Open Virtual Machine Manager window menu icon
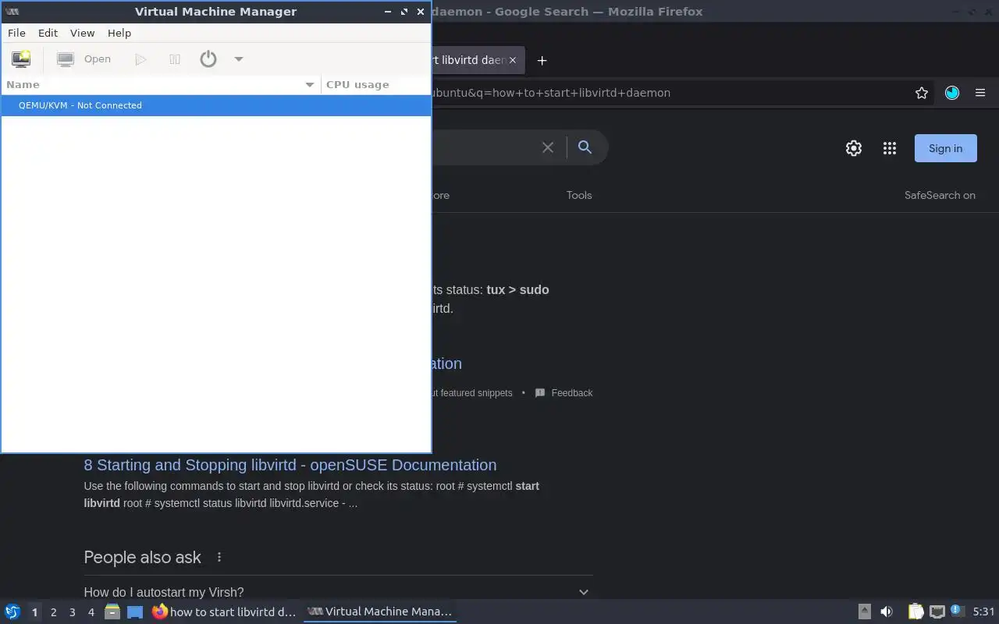Screen dimensions: 999x624 [12, 11]
